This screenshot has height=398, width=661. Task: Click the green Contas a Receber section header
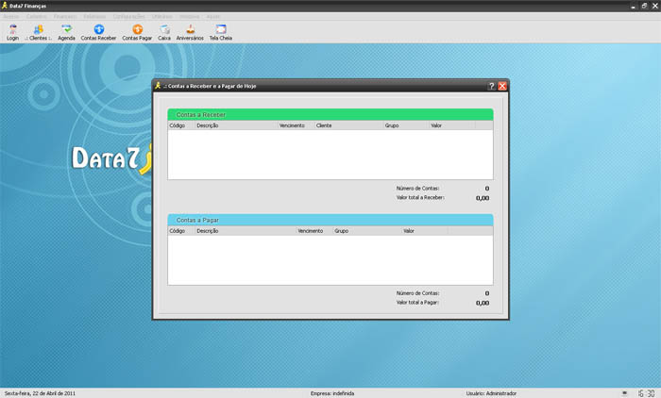[x=330, y=114]
